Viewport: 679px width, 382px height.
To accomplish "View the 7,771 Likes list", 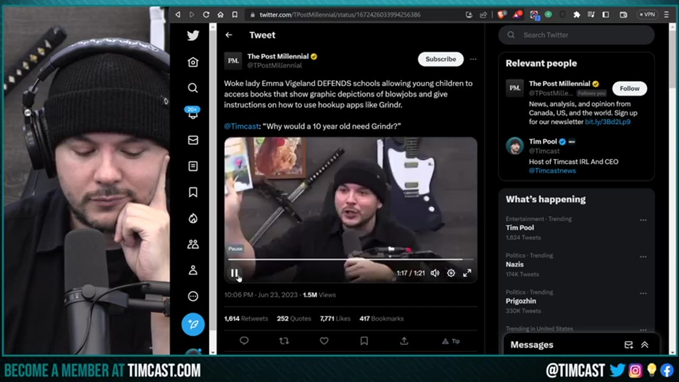I will pyautogui.click(x=335, y=318).
